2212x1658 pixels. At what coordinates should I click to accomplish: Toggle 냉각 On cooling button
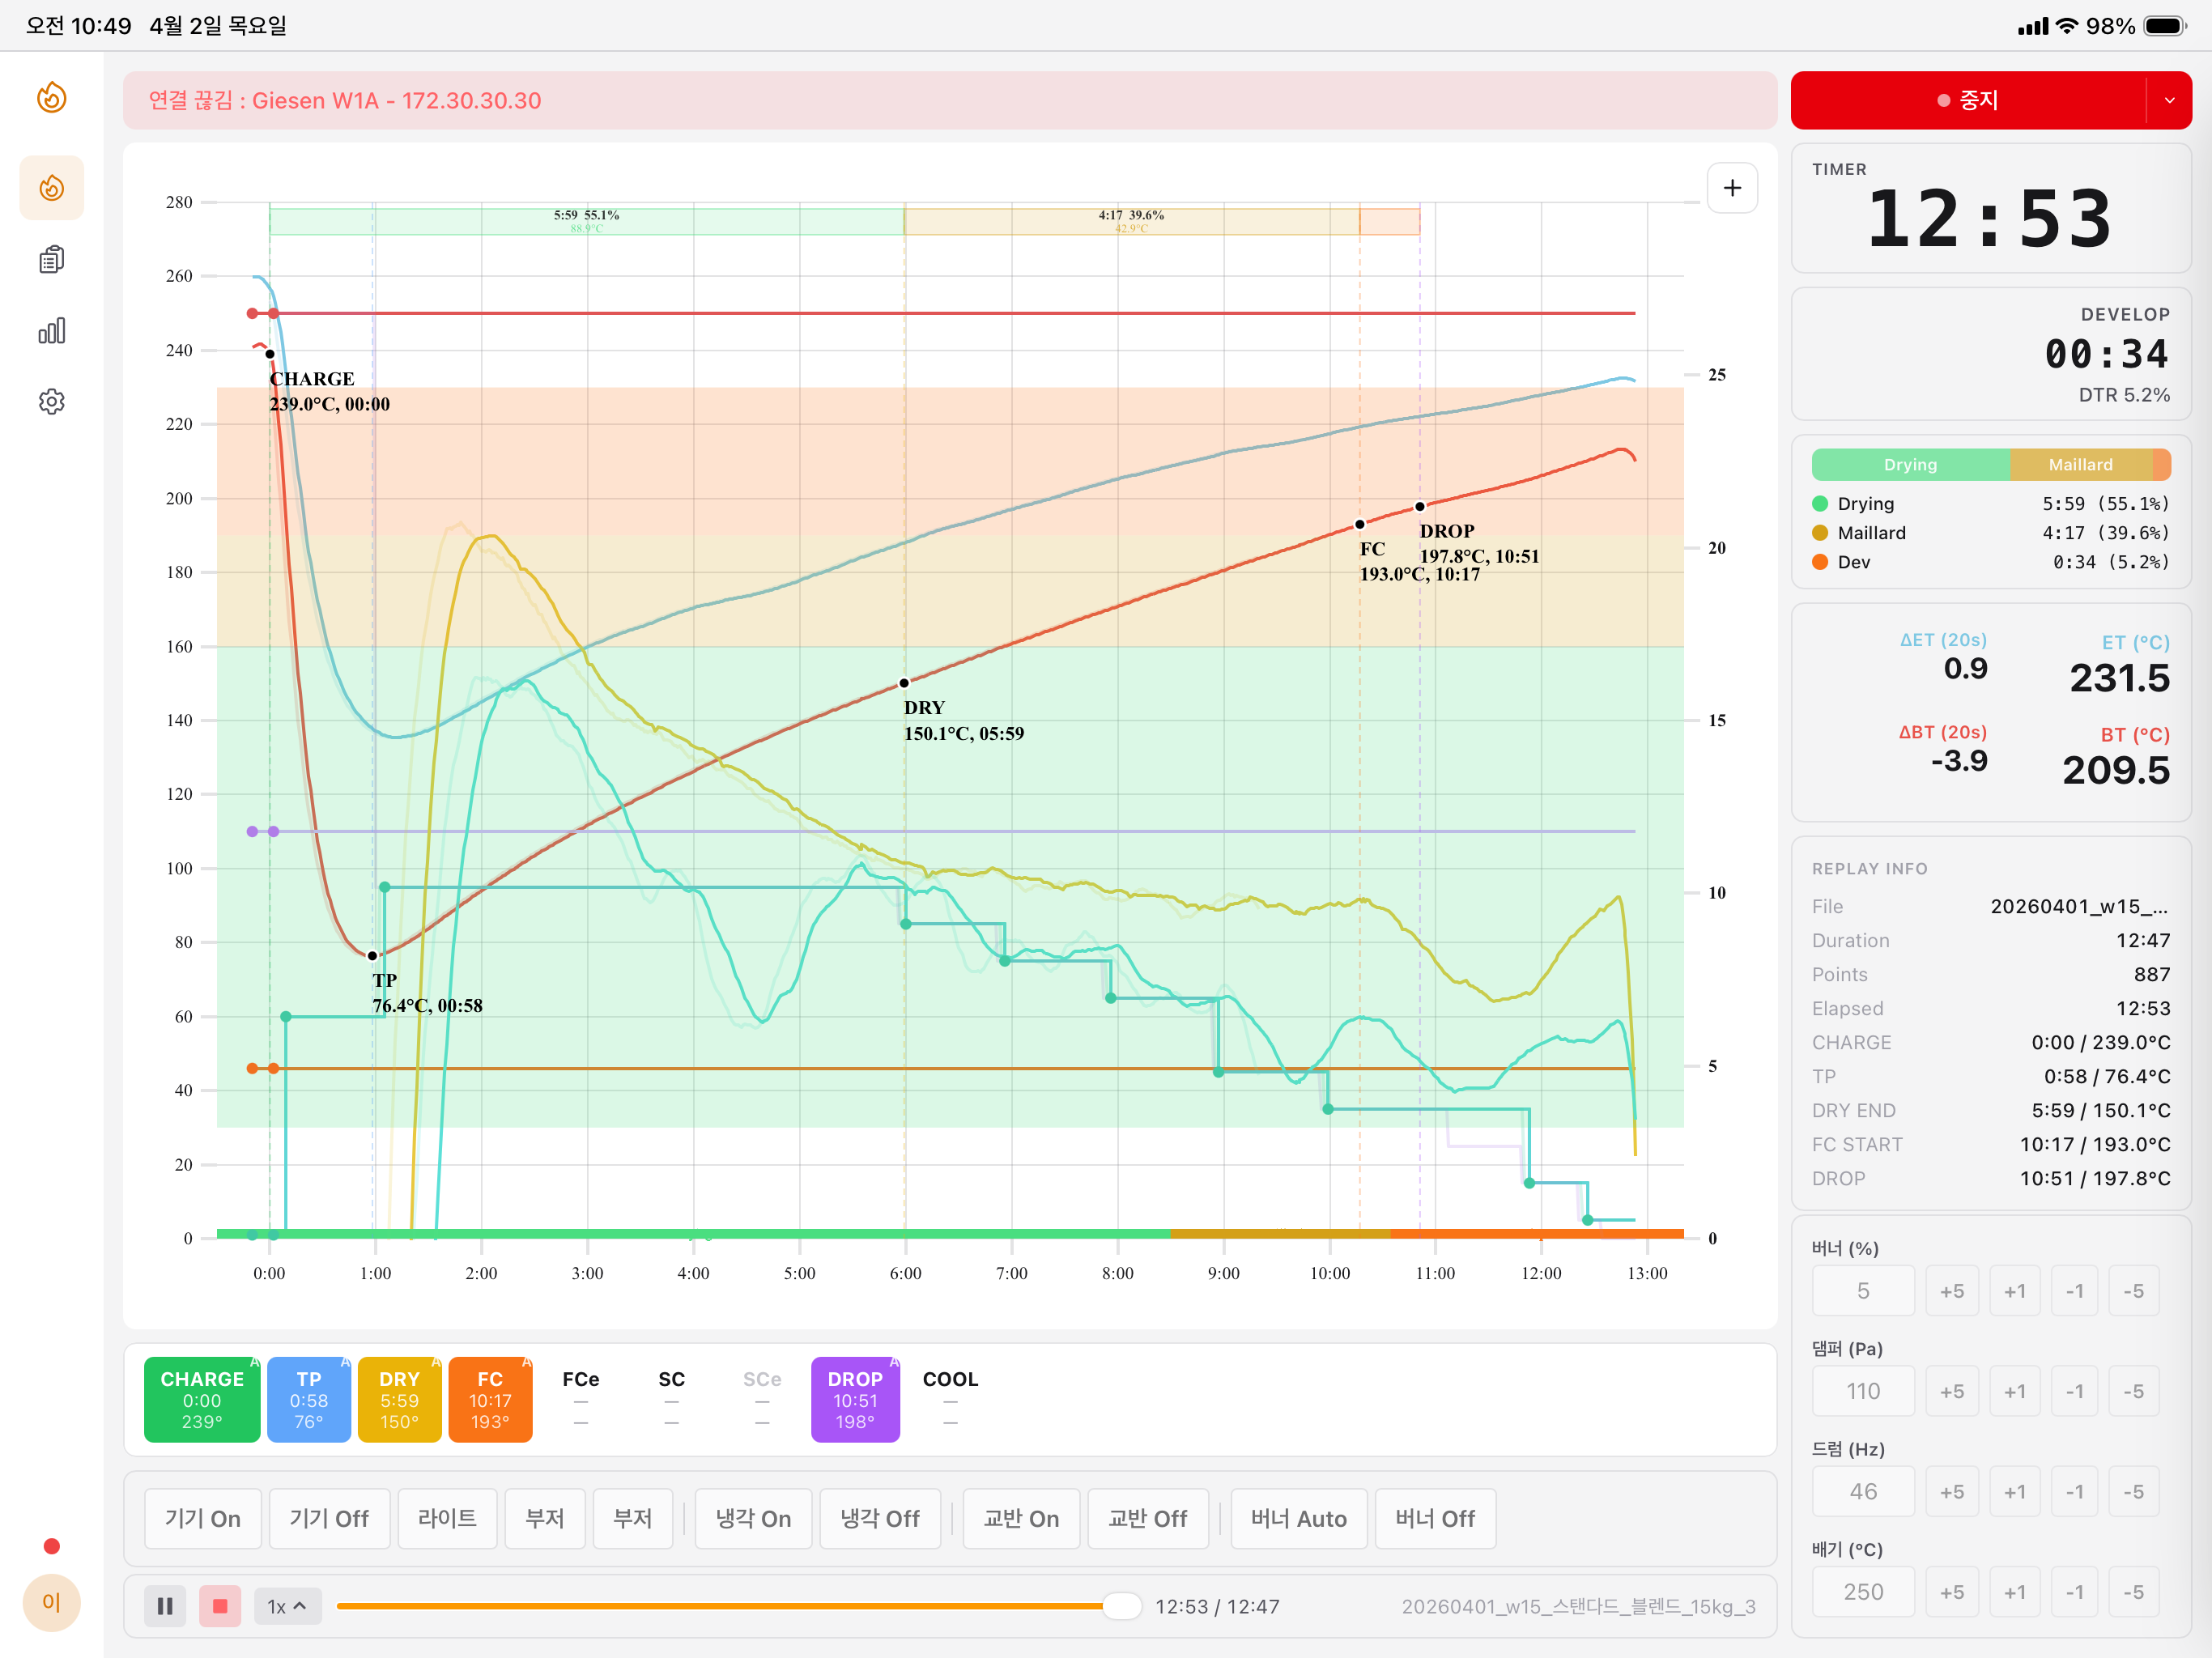tap(753, 1518)
